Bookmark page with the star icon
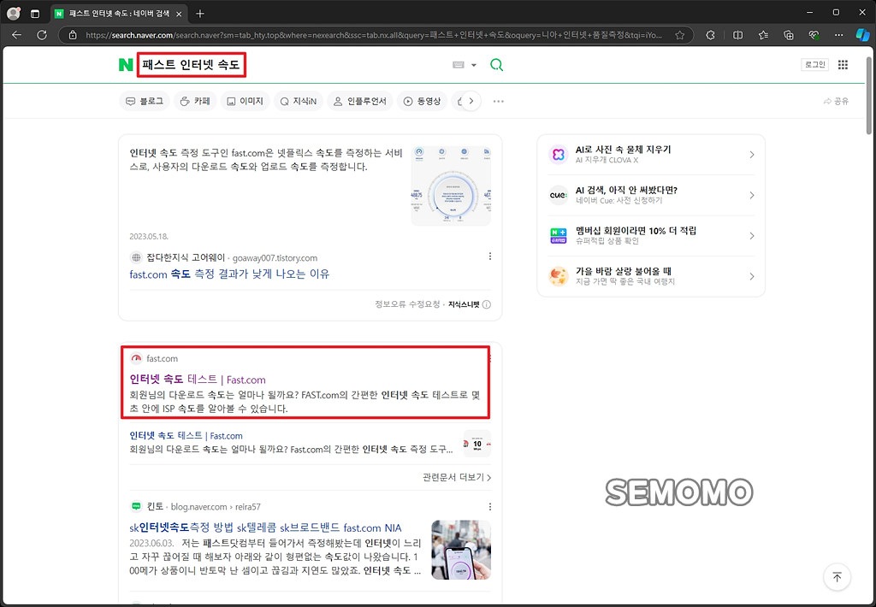 [679, 35]
